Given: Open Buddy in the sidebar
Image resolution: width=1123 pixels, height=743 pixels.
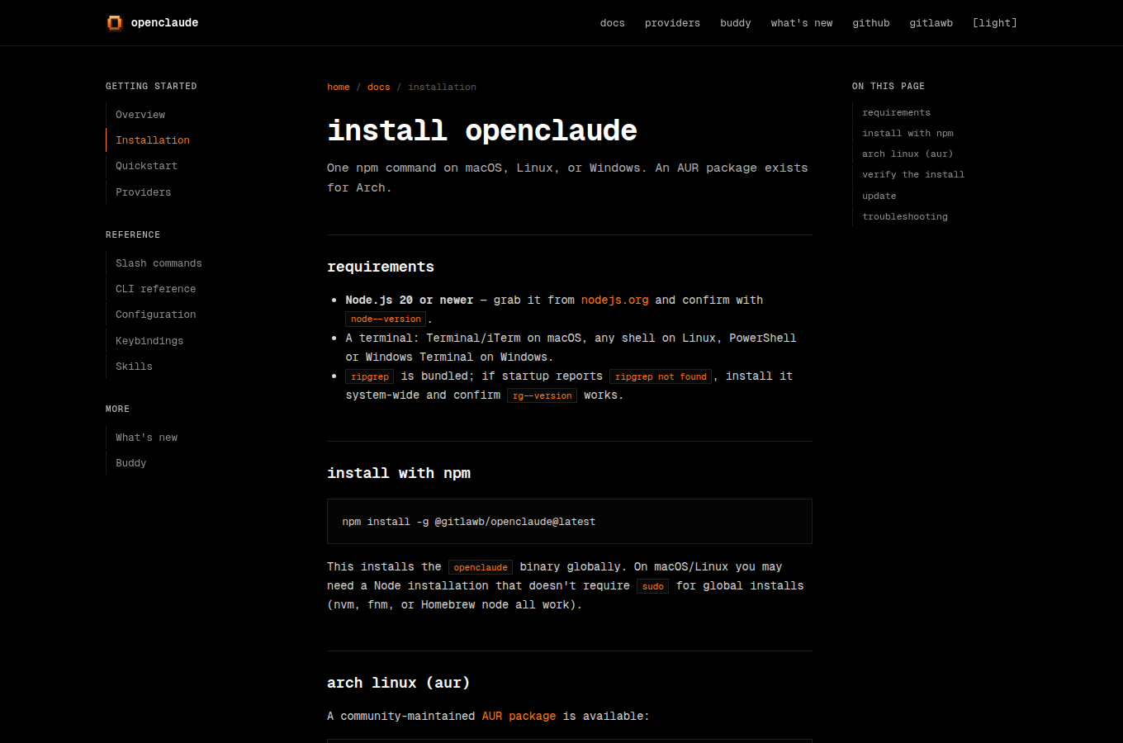Looking at the screenshot, I should (x=131, y=463).
